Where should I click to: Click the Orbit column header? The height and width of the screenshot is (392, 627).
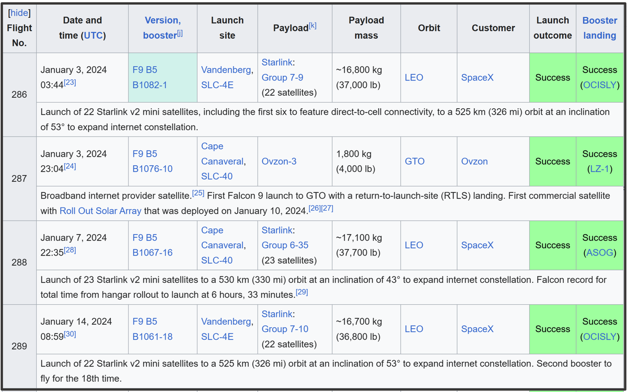point(429,28)
